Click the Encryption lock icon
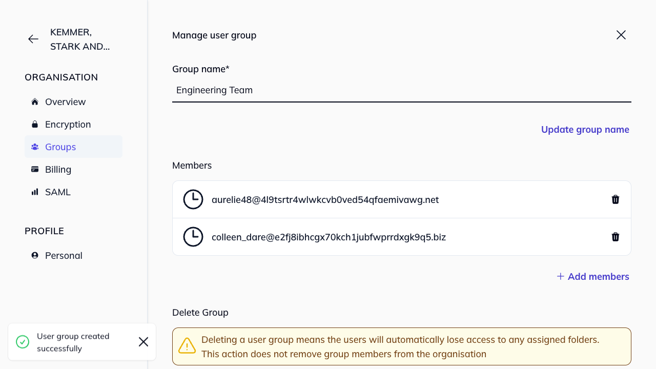Viewport: 656px width, 369px height. 34,124
